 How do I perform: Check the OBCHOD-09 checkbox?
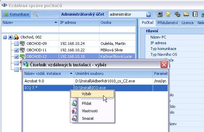16,44
